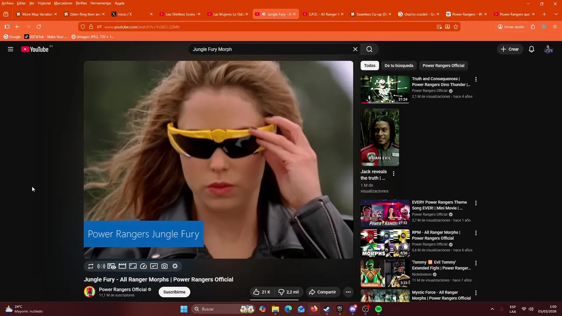Open options for RPM All Ranger Morphs

pos(476,233)
